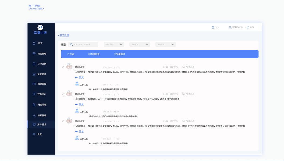The image size is (284, 161).
Task: Click the search magnifier icon
Action: 71,45
